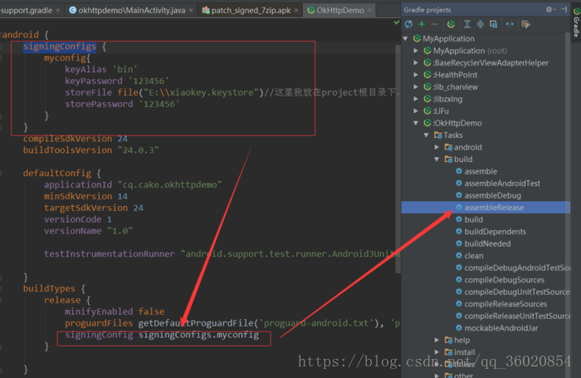Close the support.gradle tab
The image size is (581, 378).
(x=58, y=11)
